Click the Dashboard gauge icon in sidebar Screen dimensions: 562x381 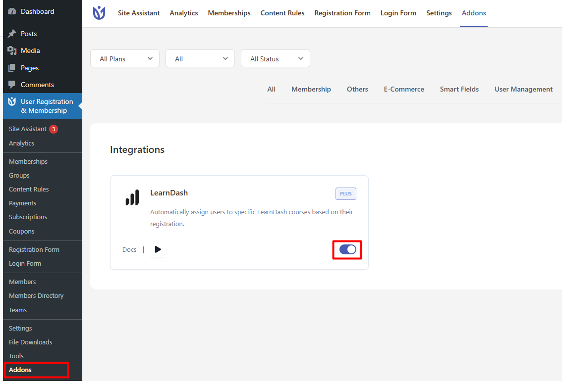click(x=12, y=11)
